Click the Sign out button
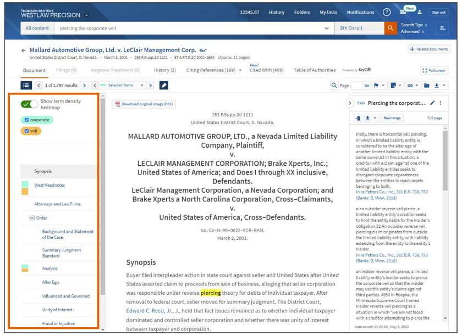Viewport: 462px width, 336px height. pyautogui.click(x=438, y=13)
